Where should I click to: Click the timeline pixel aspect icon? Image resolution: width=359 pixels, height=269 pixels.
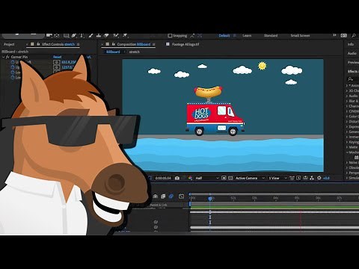click(292, 178)
